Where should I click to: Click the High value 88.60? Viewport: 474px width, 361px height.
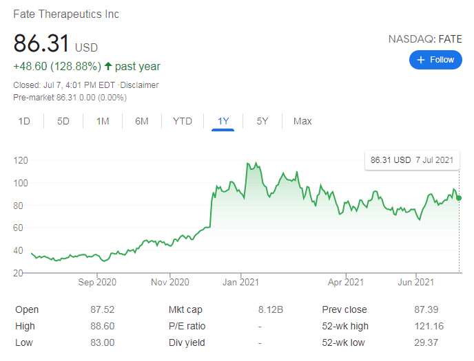[103, 327]
